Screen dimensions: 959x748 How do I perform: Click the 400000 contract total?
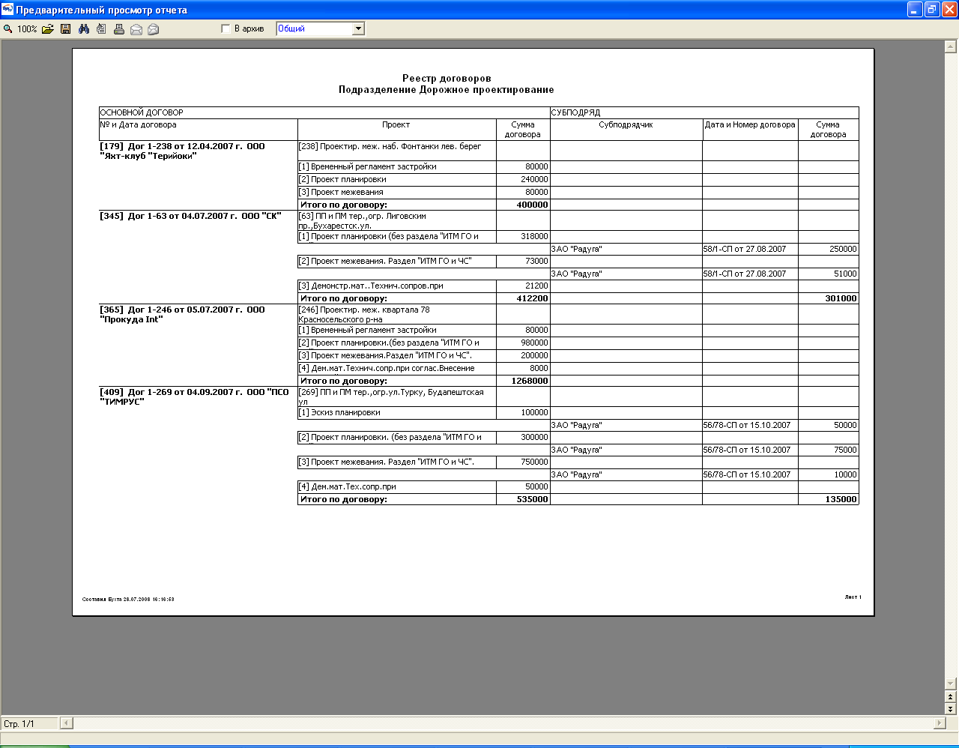point(523,205)
